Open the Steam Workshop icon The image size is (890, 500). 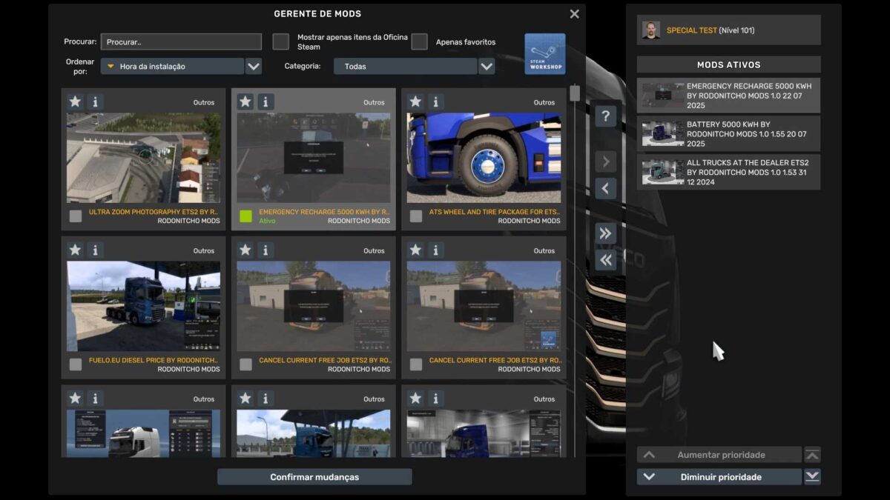[x=544, y=54]
